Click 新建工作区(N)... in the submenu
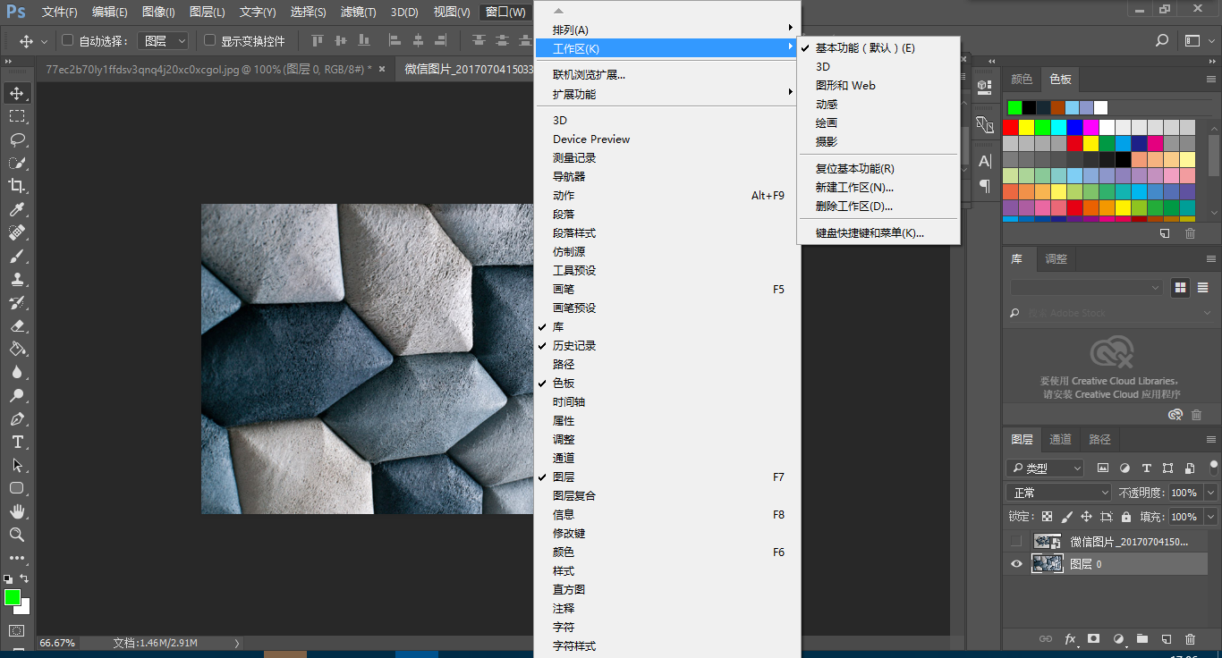The height and width of the screenshot is (658, 1222). point(854,188)
